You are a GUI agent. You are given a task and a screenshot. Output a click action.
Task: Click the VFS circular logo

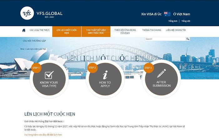coord(27,13)
